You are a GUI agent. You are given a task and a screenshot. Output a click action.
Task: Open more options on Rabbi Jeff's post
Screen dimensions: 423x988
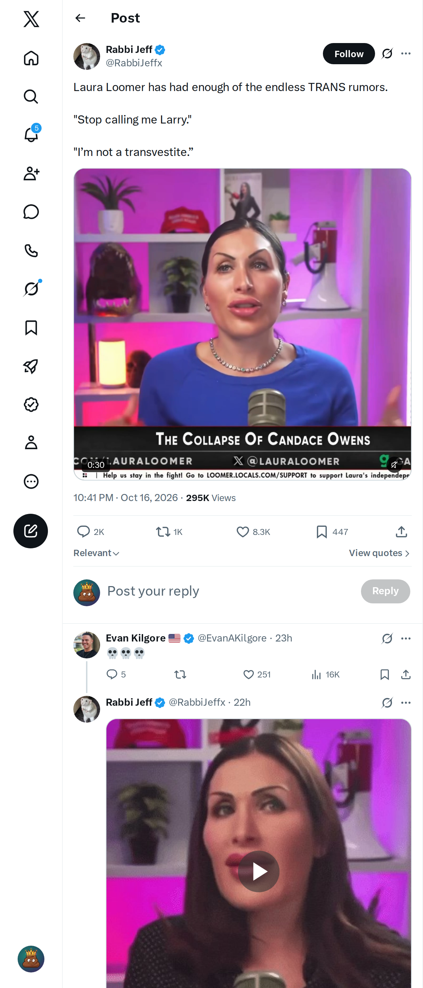(x=406, y=54)
